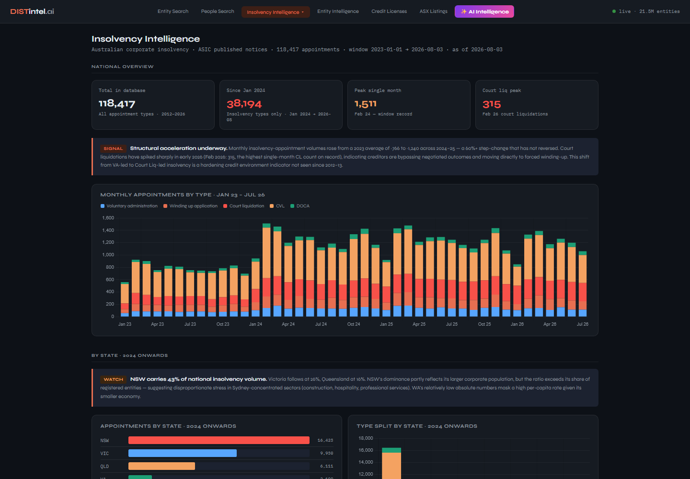Click the SIGNAL badge
Image resolution: width=690 pixels, height=479 pixels.
tap(113, 148)
